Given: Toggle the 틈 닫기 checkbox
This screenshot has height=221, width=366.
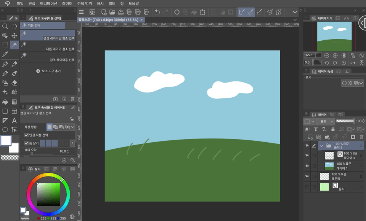Looking at the screenshot, I should tap(26, 143).
